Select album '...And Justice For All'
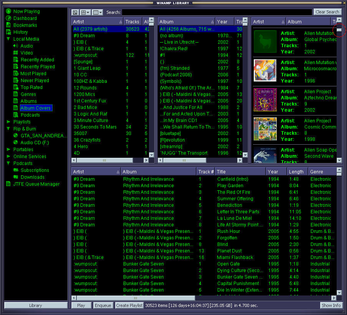This screenshot has width=347, height=315. pyautogui.click(x=201, y=107)
